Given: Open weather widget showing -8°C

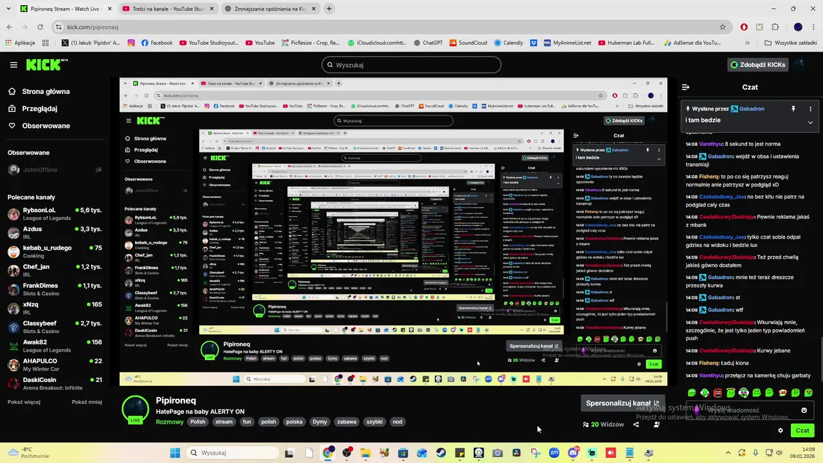Looking at the screenshot, I should click(28, 453).
